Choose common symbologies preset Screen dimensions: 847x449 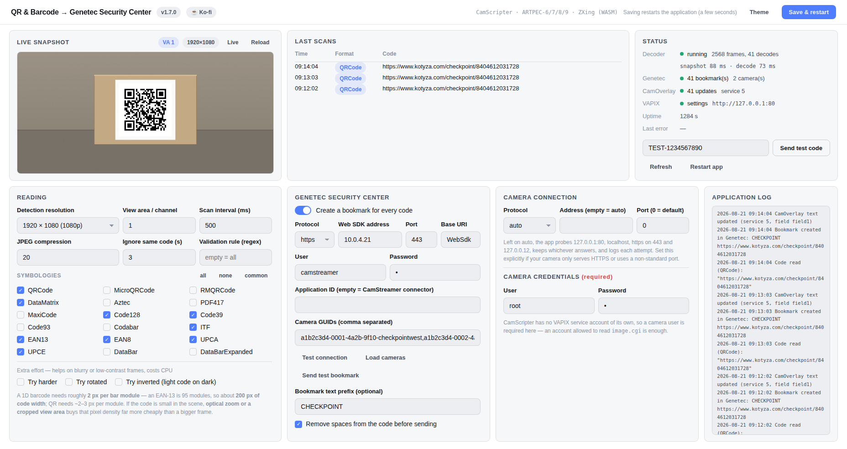click(256, 276)
